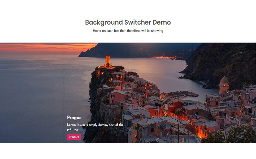Select the second box containing Prague

(96, 93)
